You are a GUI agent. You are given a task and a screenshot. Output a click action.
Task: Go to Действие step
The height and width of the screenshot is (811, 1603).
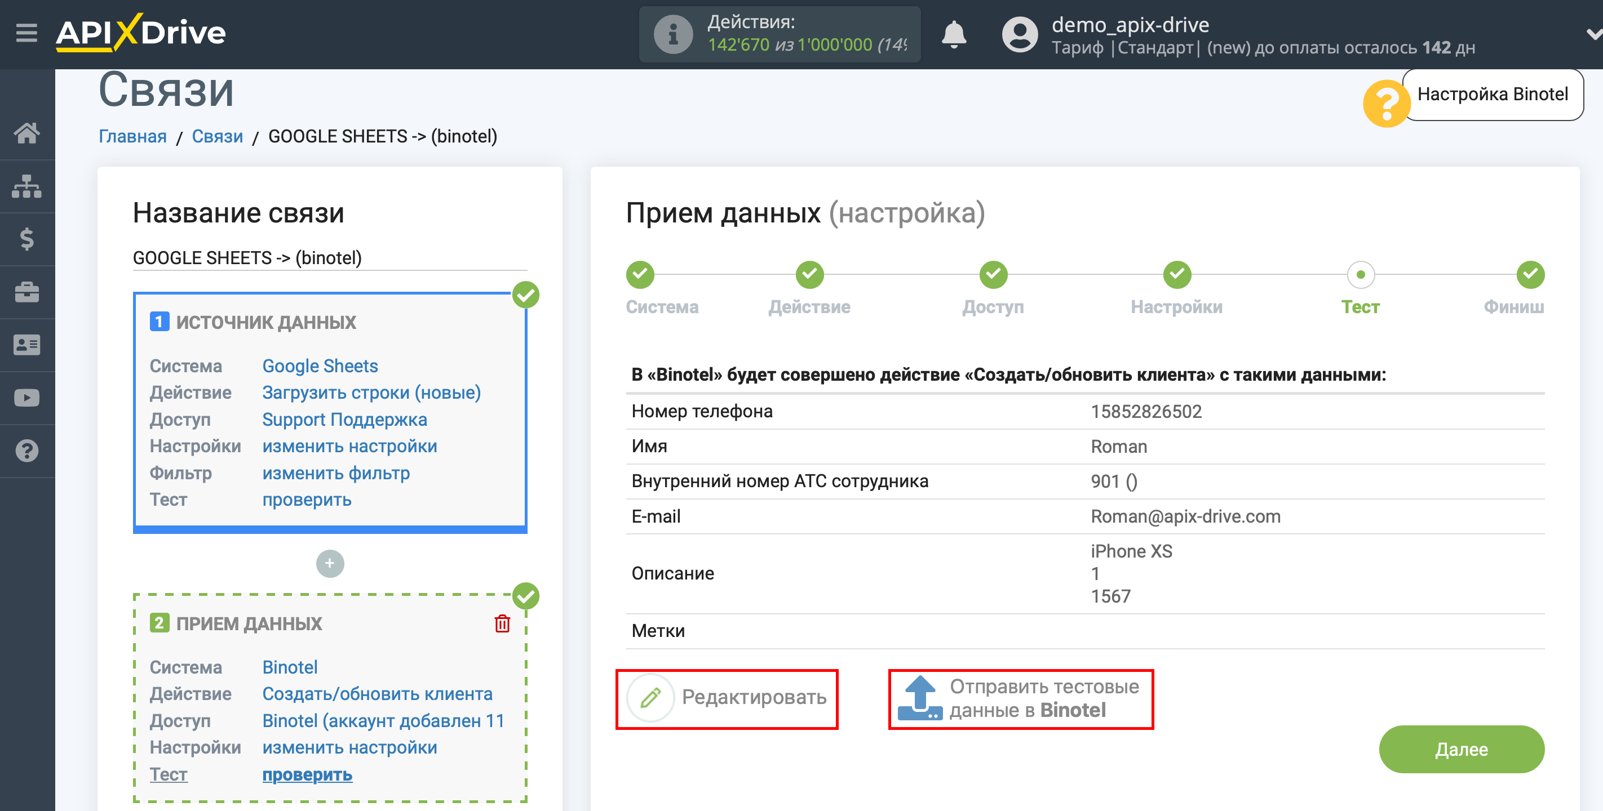809,274
